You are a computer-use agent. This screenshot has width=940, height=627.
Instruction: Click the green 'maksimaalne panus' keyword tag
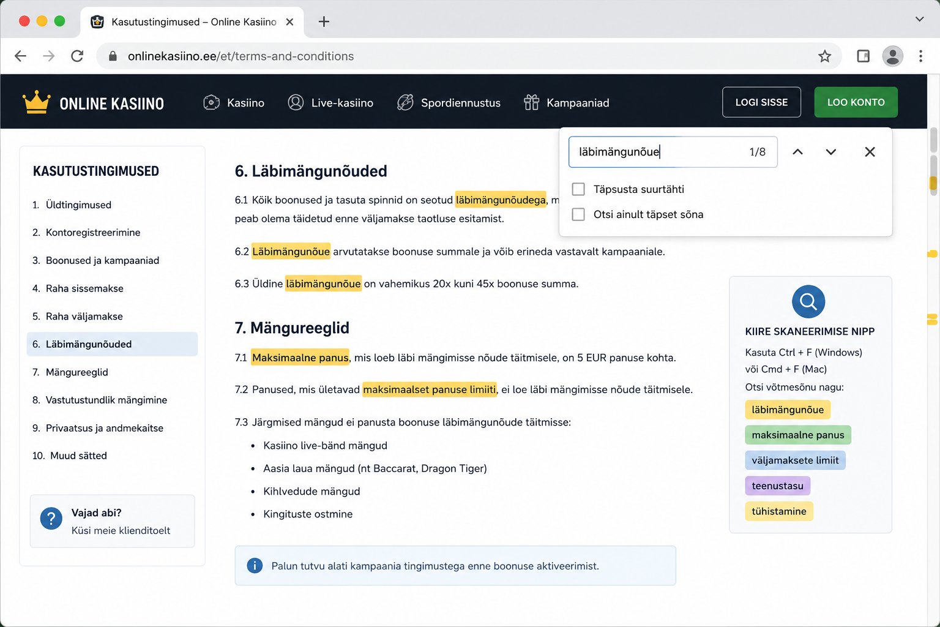pos(797,435)
